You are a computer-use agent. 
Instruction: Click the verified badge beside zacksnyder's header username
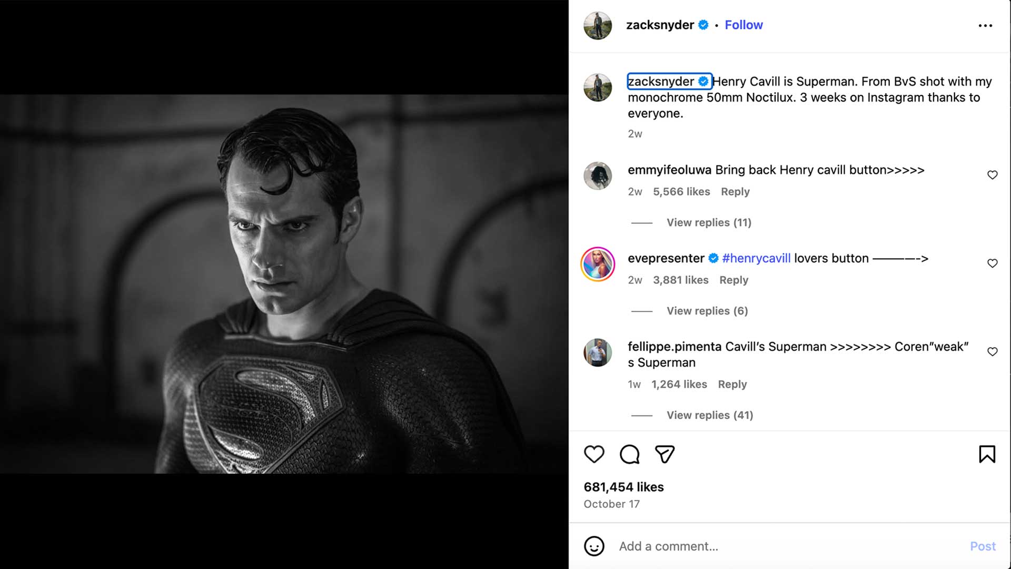click(x=703, y=25)
